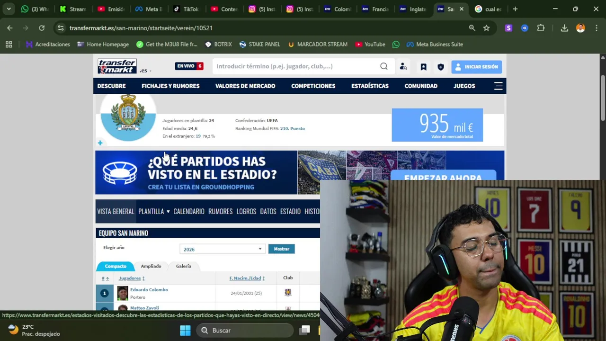Open Chrome three-dot menu
This screenshot has width=606, height=341.
(596, 28)
